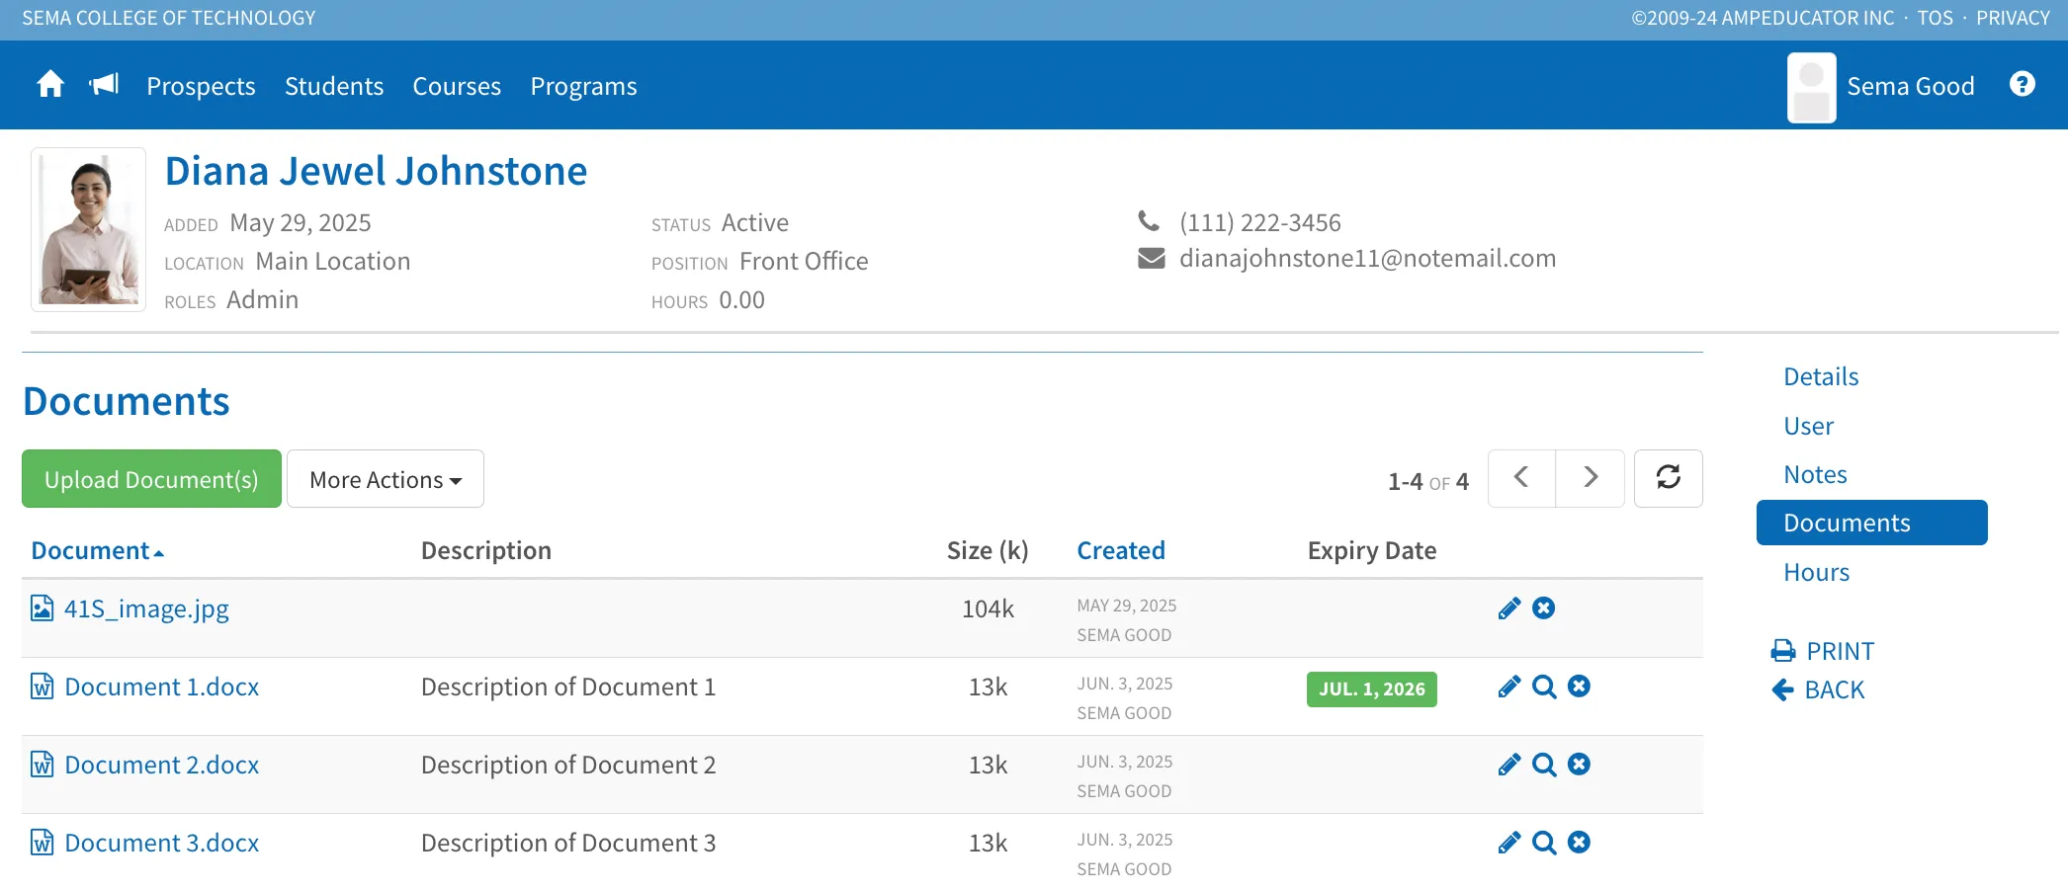Select the Documents sidebar section

1872,523
